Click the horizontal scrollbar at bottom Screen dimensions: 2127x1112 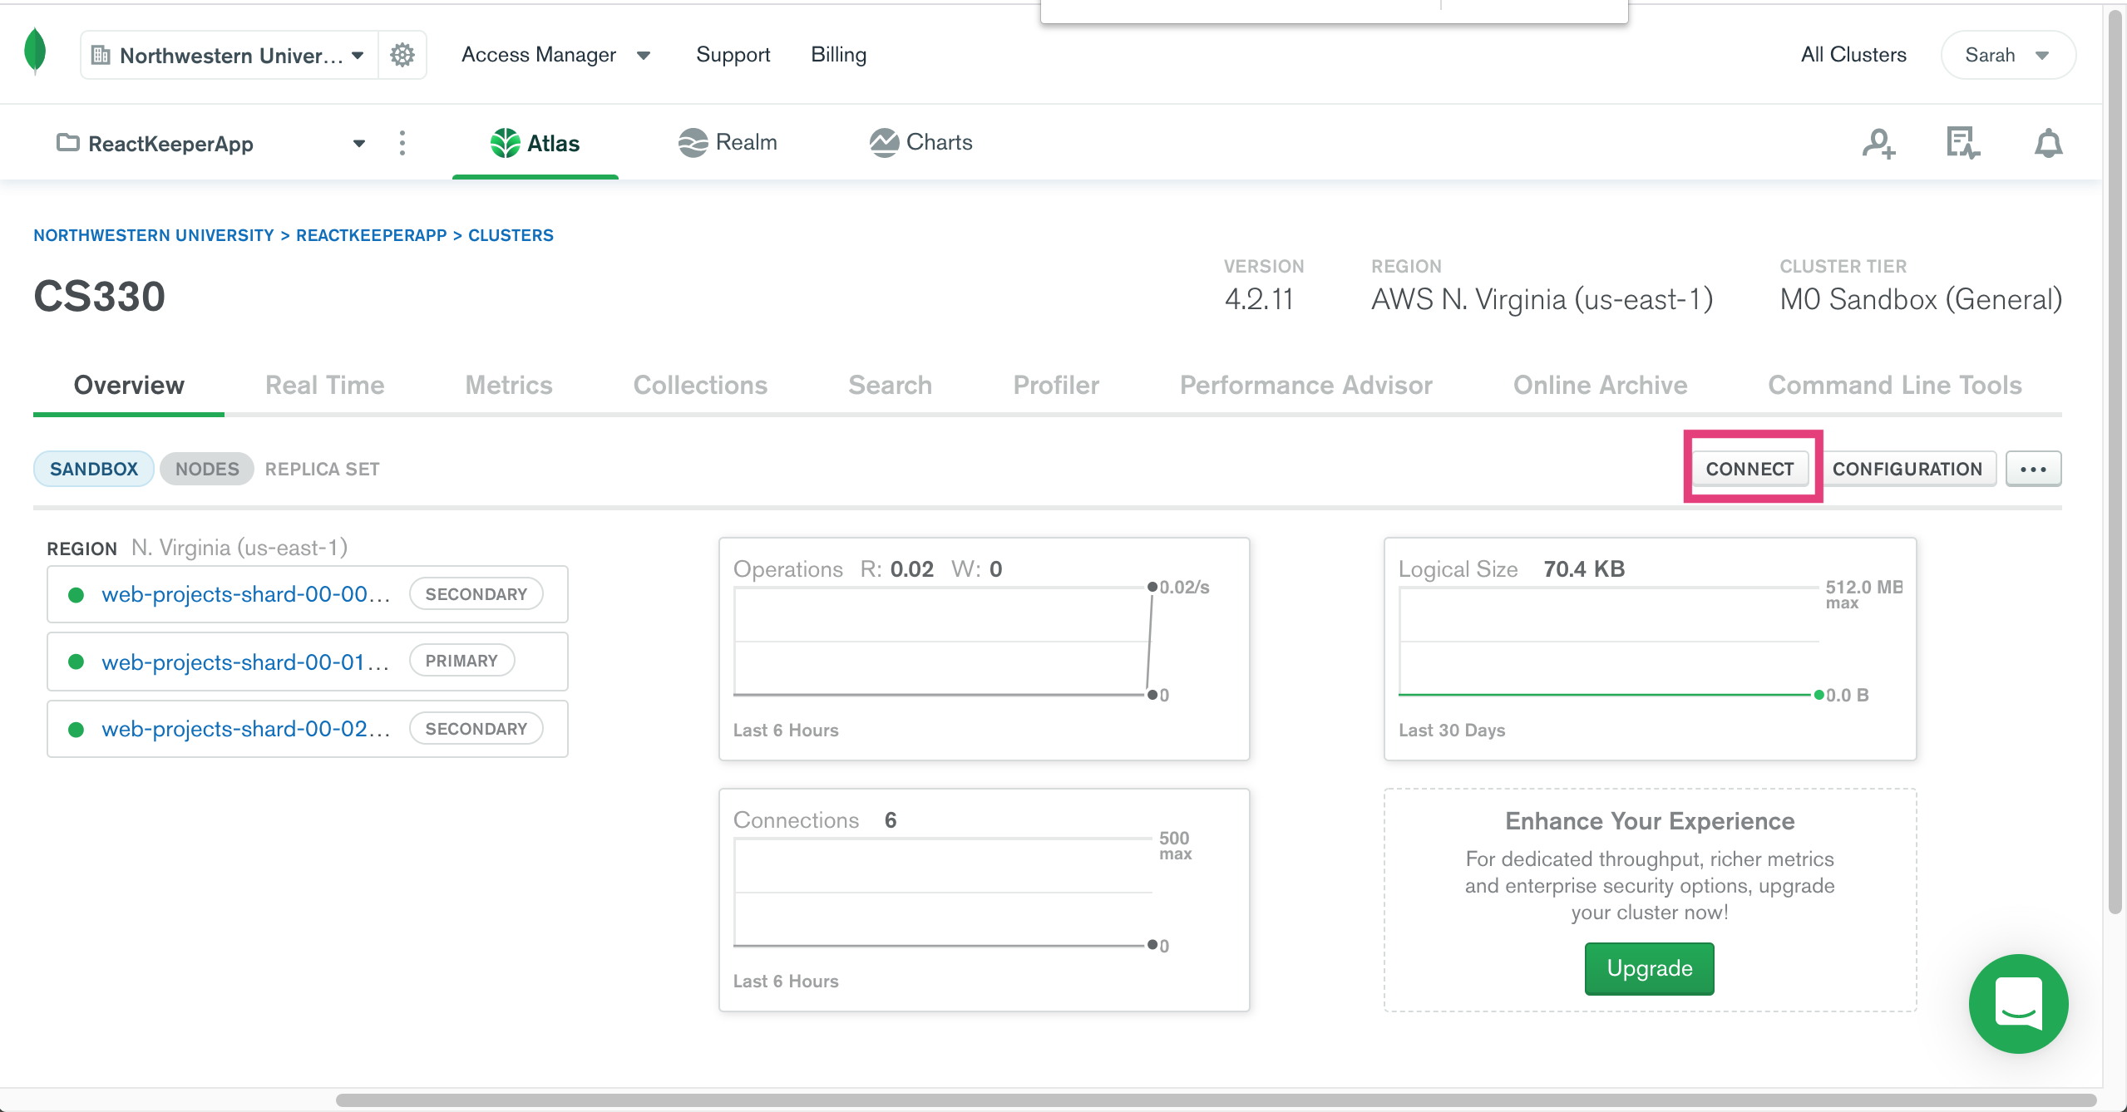(x=1214, y=1100)
